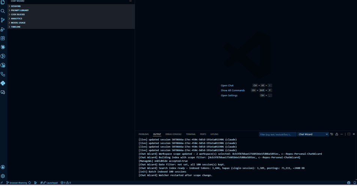357x186 pixels.
Task: Open the Source Control view
Action: pyautogui.click(x=3, y=20)
